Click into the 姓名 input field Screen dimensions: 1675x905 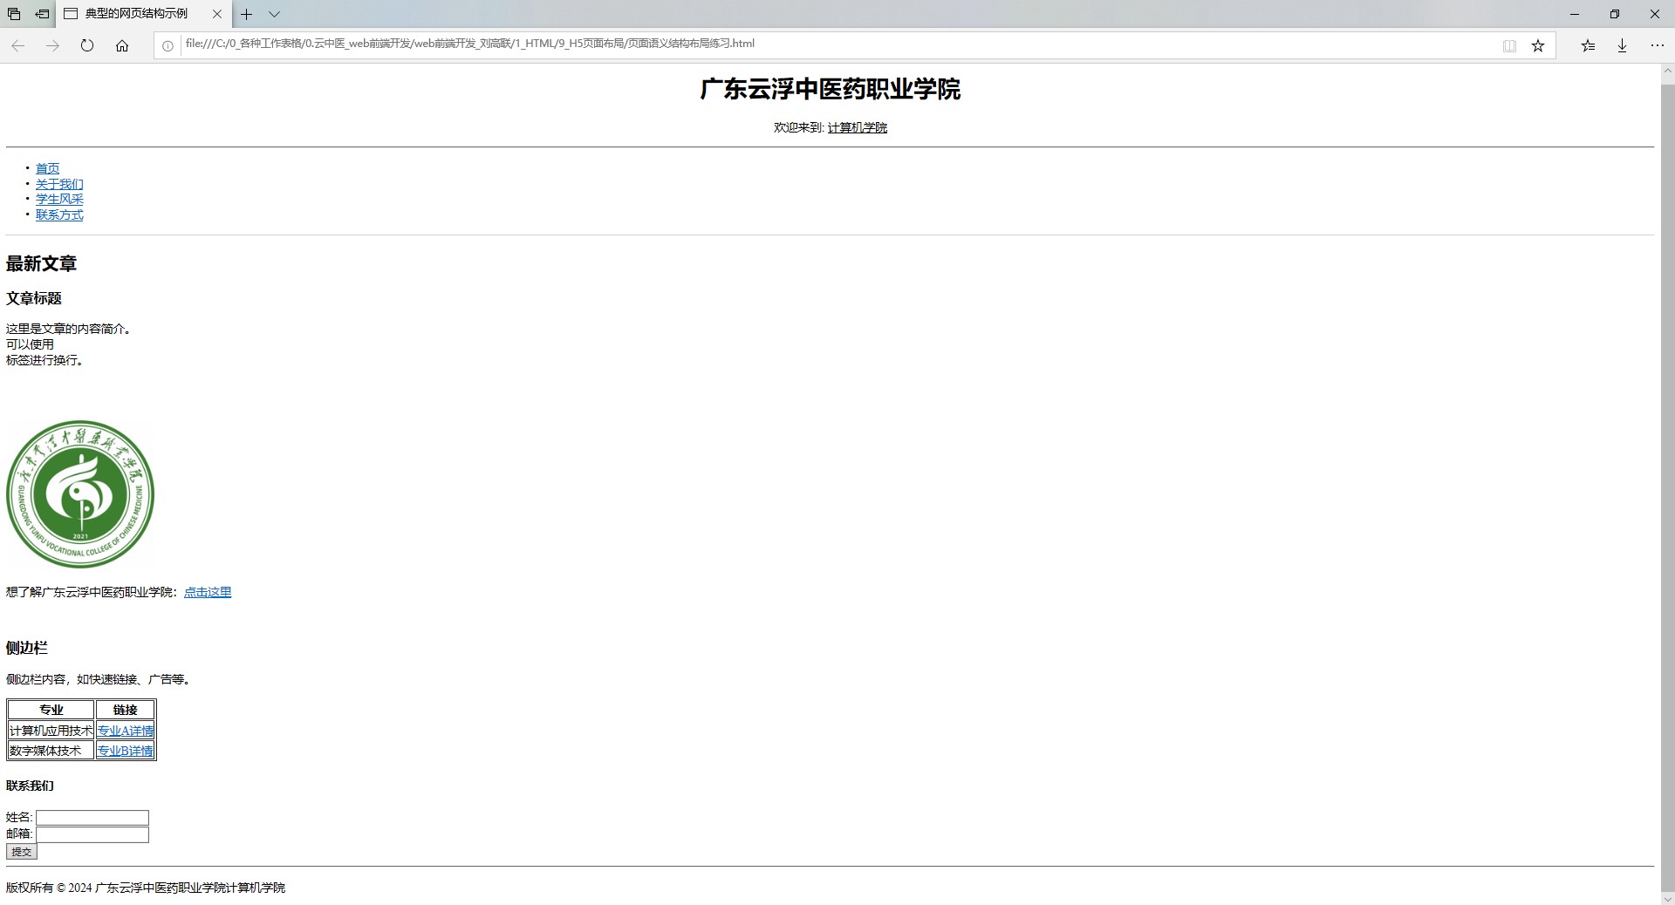(92, 818)
